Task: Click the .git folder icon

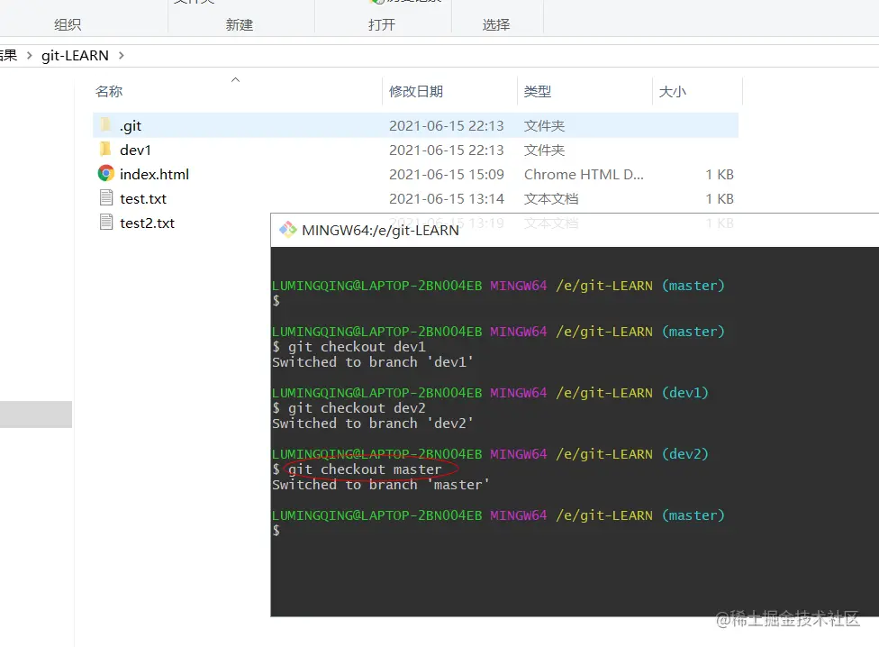Action: click(105, 125)
